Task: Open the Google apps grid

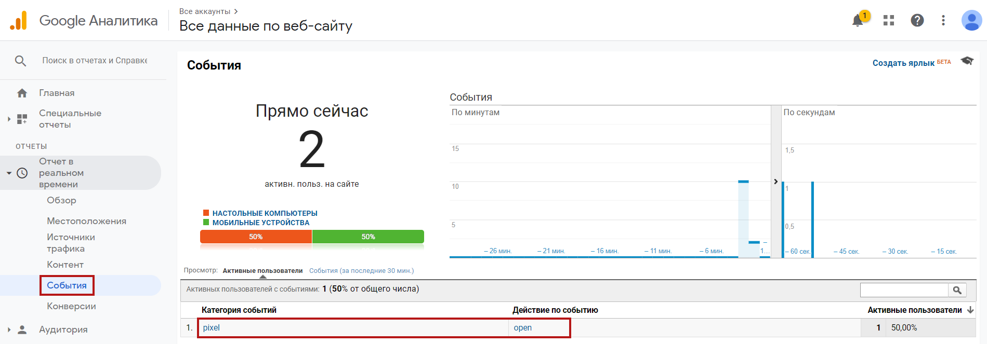Action: [889, 20]
